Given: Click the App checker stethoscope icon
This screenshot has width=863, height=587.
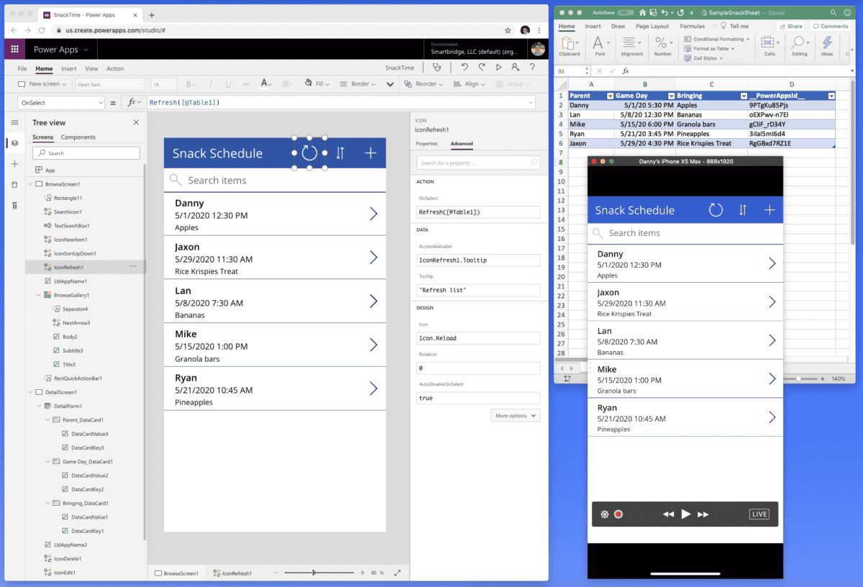Looking at the screenshot, I should click(x=437, y=67).
